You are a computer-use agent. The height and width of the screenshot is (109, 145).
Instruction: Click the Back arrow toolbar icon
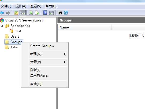(2, 13)
